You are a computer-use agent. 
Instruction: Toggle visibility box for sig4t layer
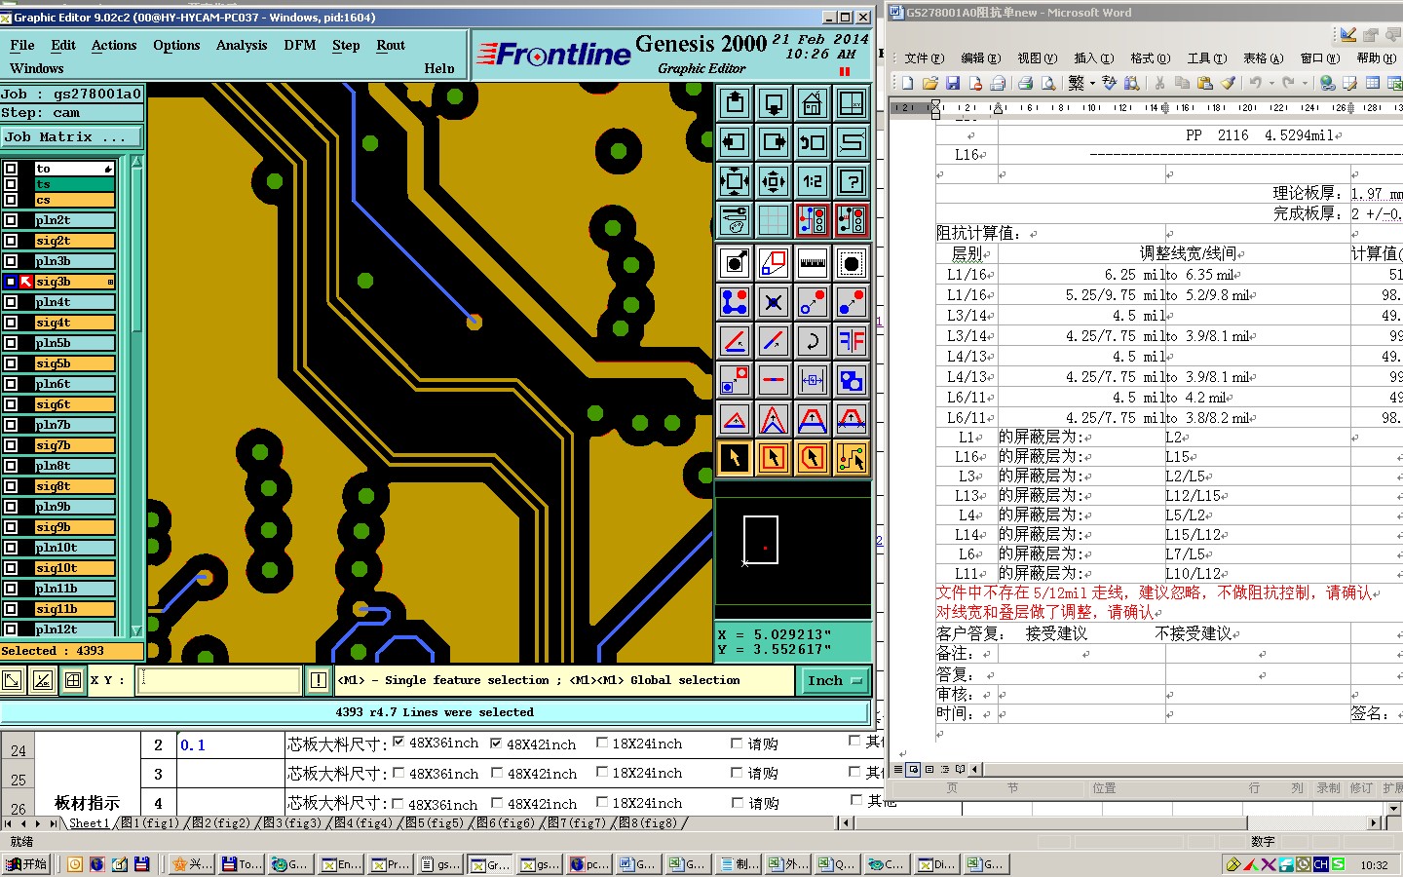[11, 323]
